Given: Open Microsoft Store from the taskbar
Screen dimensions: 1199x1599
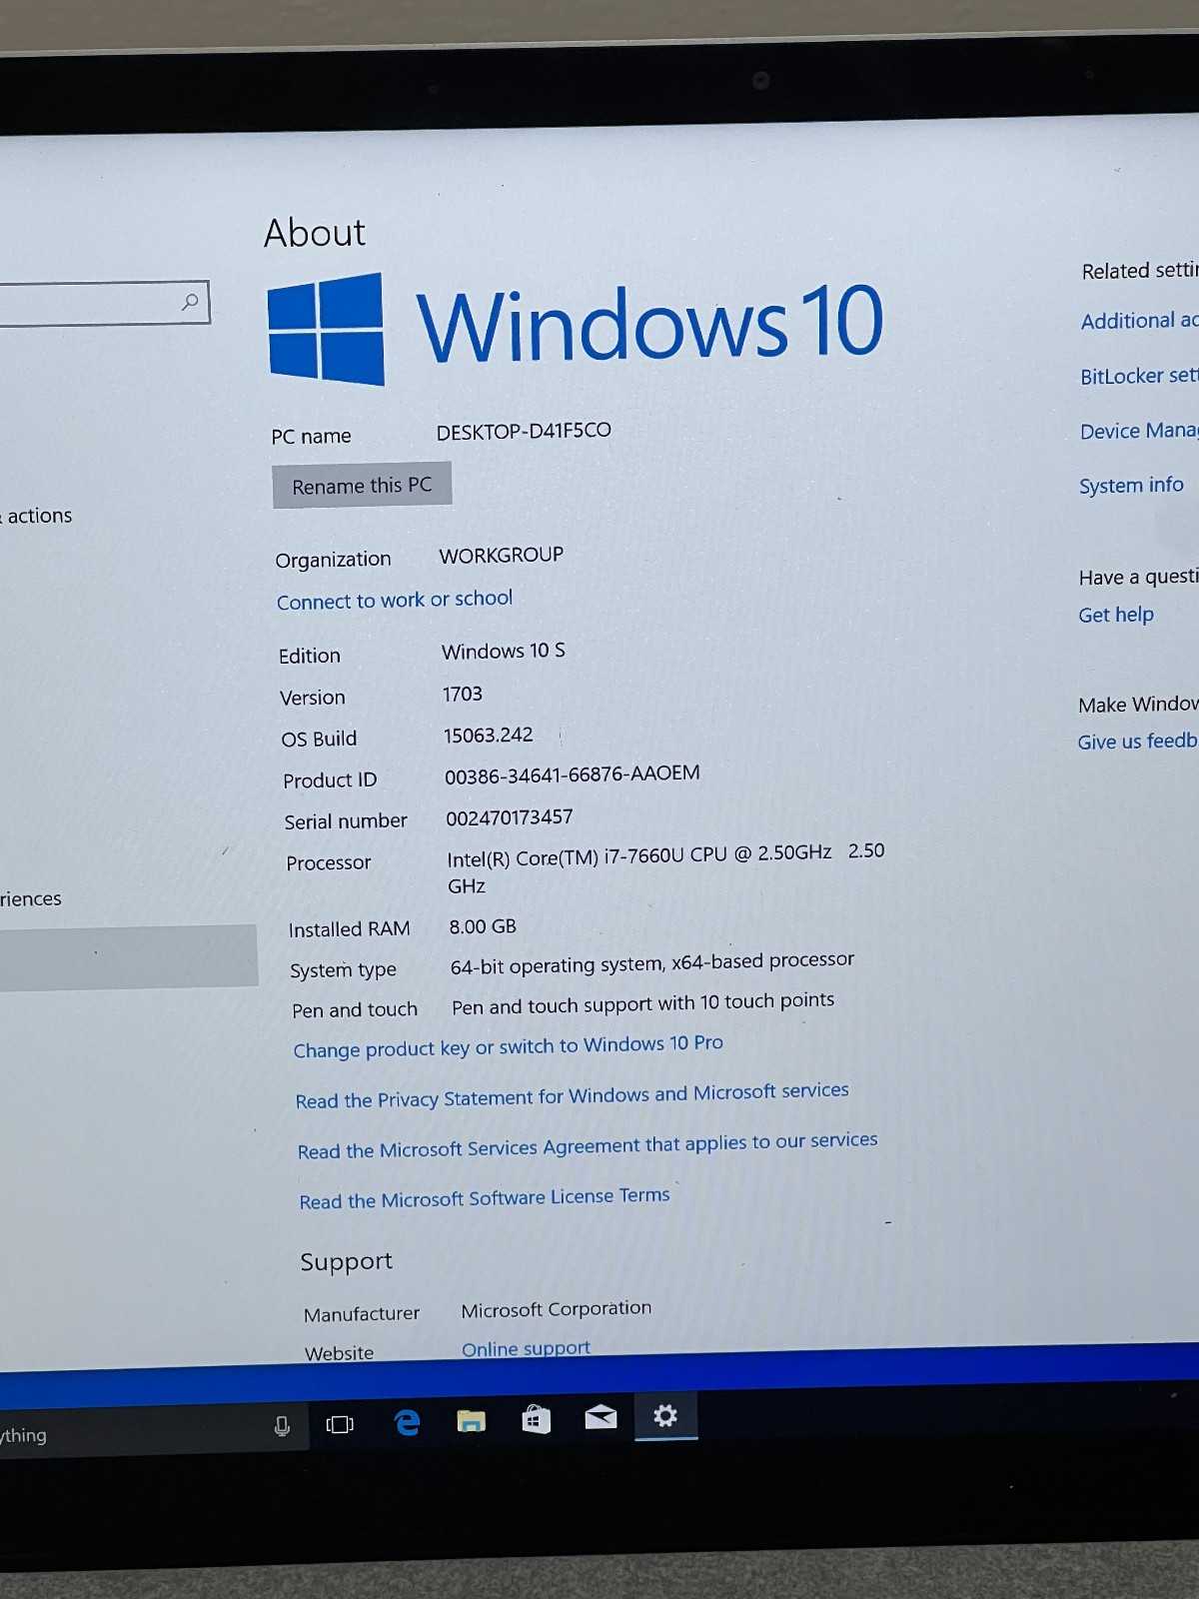Looking at the screenshot, I should pos(537,1419).
